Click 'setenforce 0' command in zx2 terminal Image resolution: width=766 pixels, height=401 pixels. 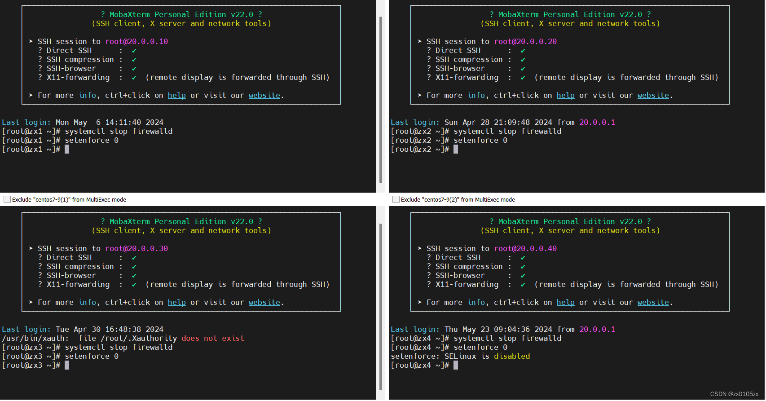click(x=480, y=141)
